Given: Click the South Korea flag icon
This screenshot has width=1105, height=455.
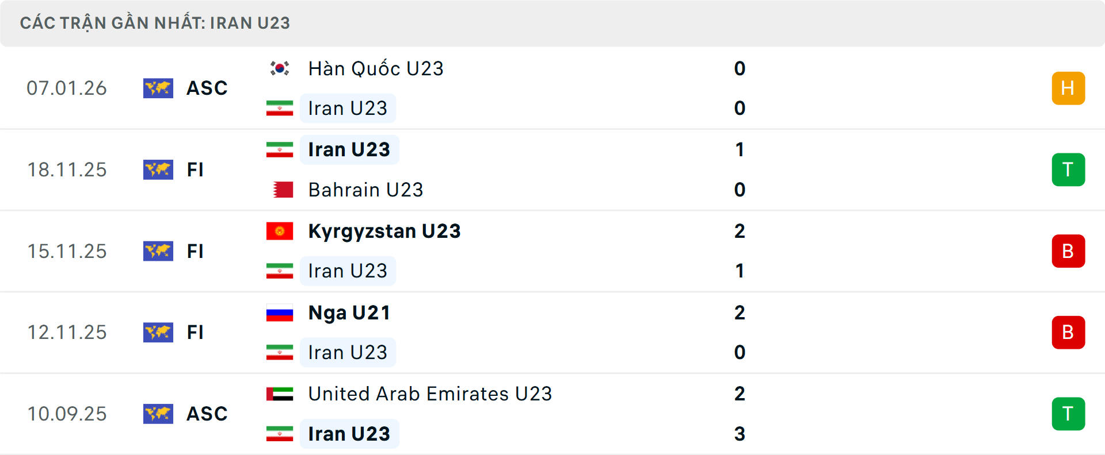Looking at the screenshot, I should [x=280, y=68].
